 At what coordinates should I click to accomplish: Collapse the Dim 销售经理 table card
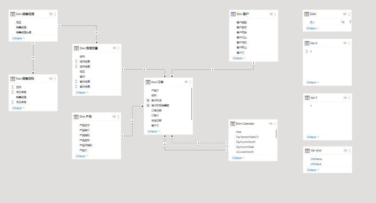(18, 38)
